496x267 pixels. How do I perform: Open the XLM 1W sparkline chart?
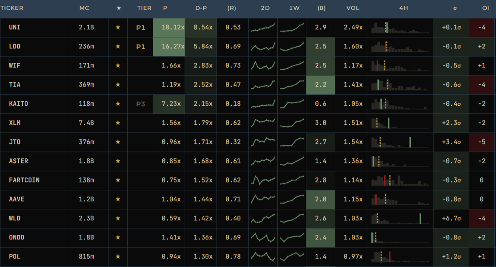(x=292, y=123)
